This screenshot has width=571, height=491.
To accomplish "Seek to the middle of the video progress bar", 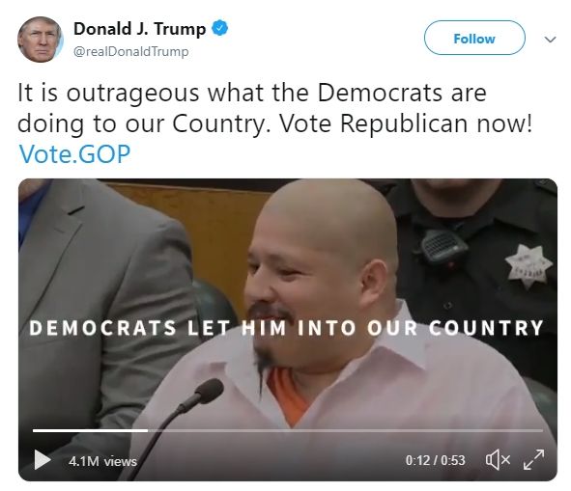I will pos(288,430).
